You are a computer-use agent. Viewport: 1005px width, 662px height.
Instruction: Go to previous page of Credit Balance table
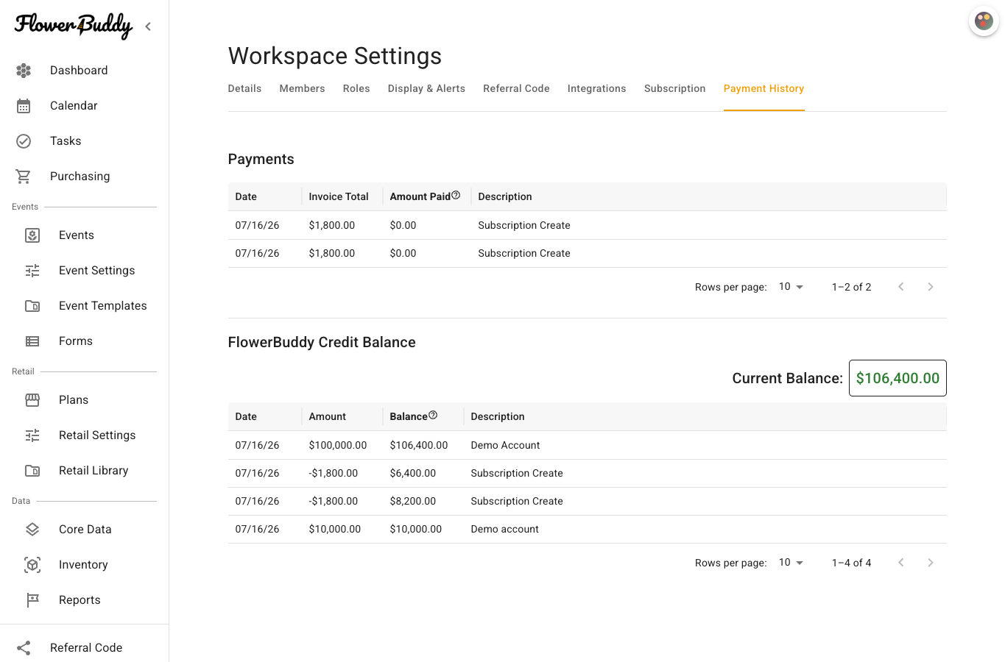tap(901, 563)
